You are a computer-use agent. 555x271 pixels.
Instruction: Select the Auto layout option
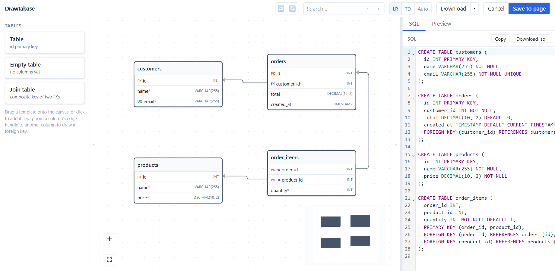423,9
